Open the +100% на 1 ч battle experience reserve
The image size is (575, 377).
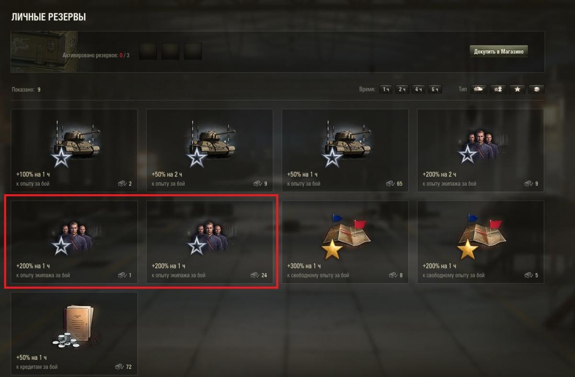click(74, 150)
